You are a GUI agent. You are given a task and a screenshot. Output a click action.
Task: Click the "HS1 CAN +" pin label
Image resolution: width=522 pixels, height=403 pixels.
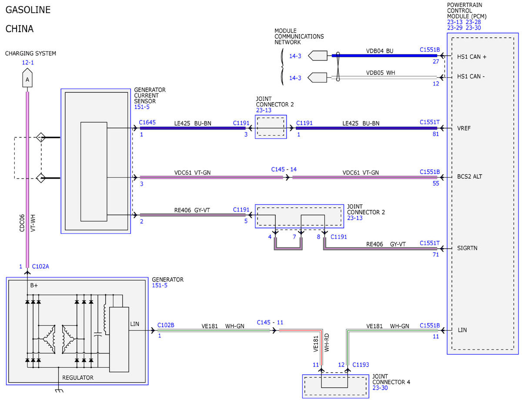click(x=472, y=57)
